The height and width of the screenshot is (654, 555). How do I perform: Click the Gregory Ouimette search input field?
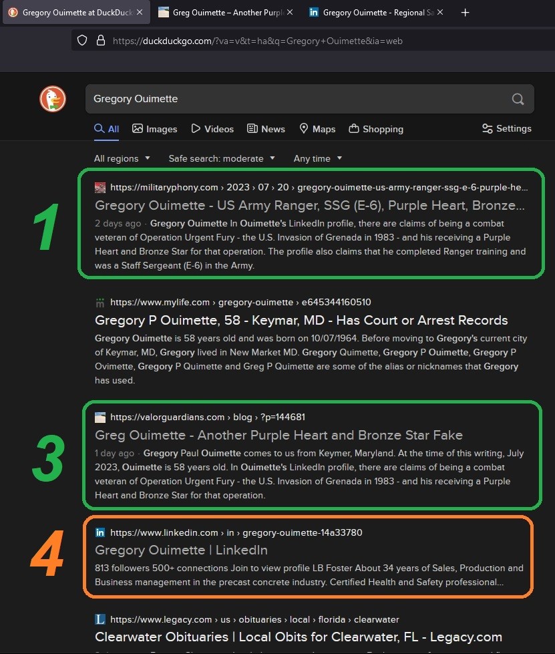pyautogui.click(x=294, y=99)
